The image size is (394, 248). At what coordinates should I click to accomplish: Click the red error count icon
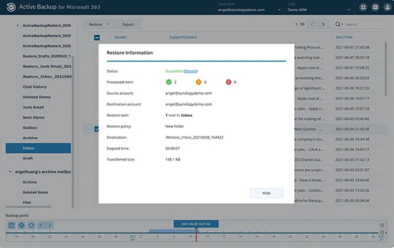tap(229, 82)
